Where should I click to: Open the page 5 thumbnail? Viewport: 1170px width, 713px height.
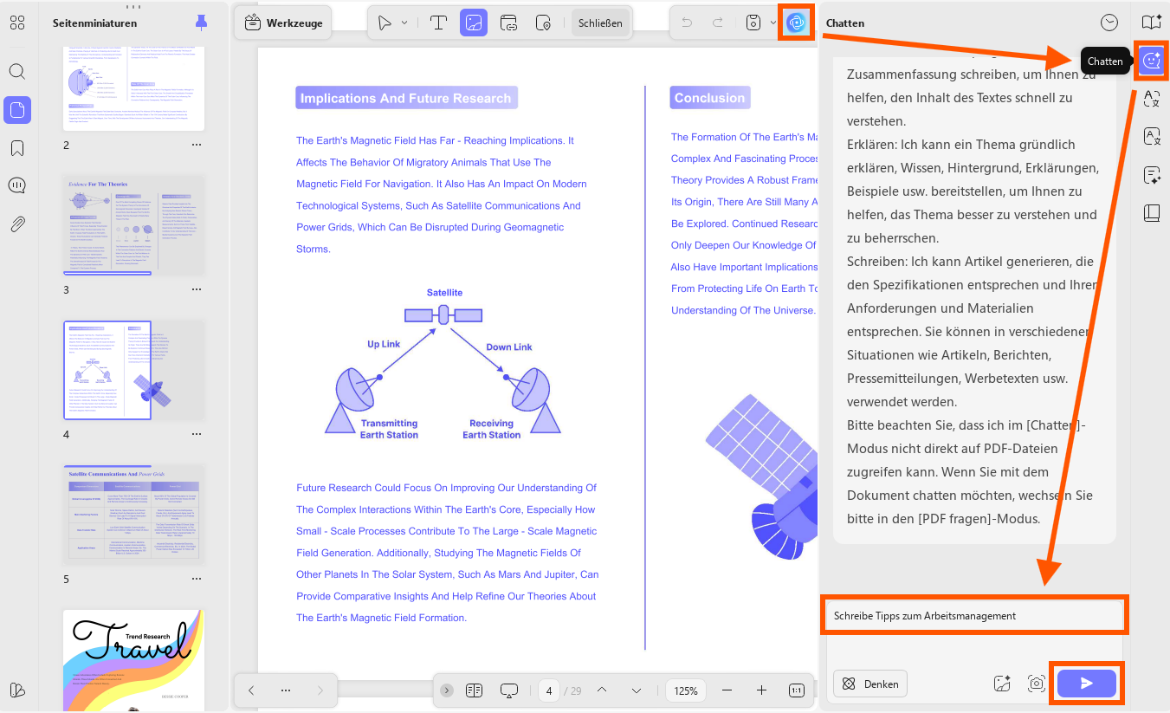pos(134,515)
